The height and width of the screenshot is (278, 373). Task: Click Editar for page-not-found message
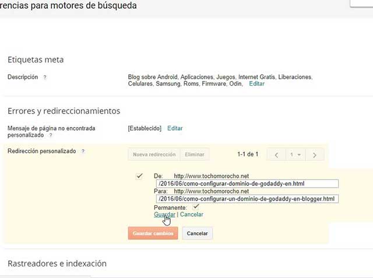click(175, 128)
